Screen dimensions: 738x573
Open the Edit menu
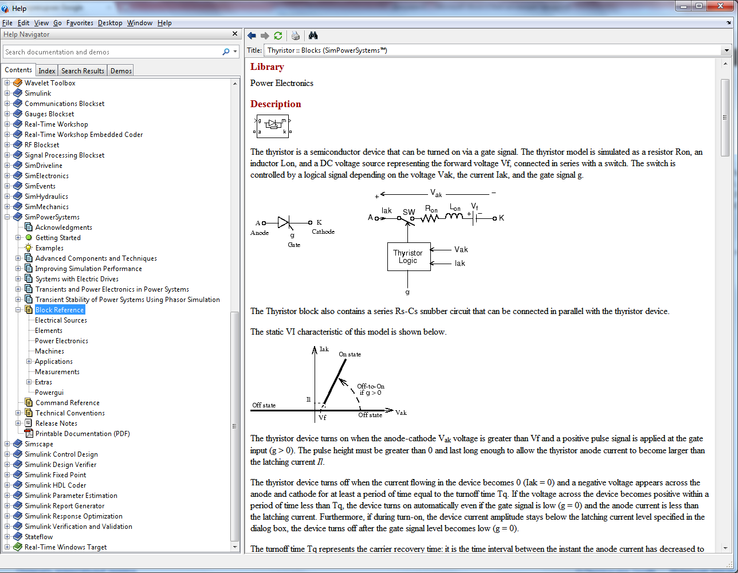click(23, 23)
